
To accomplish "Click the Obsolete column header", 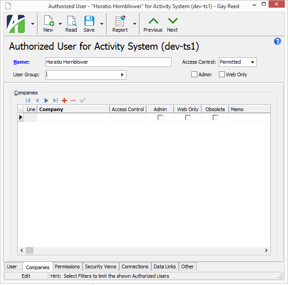I will click(x=215, y=109).
